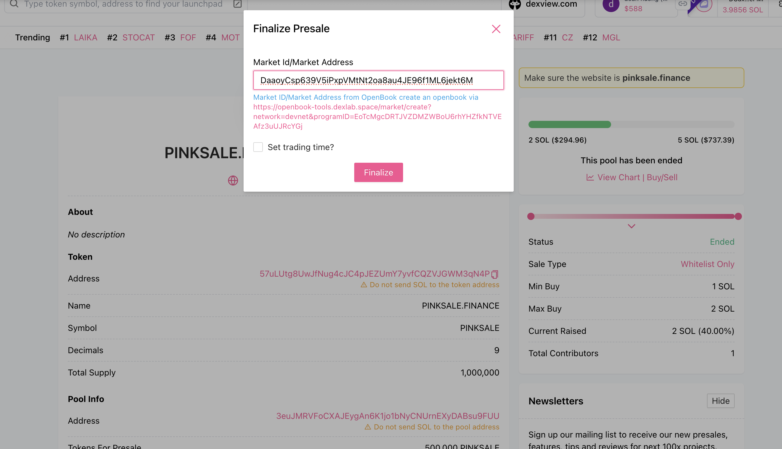Open the purple user avatar
This screenshot has width=782, height=449.
tap(611, 5)
